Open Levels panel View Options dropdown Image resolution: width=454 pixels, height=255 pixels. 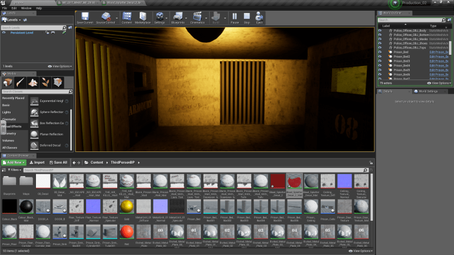tap(60, 66)
